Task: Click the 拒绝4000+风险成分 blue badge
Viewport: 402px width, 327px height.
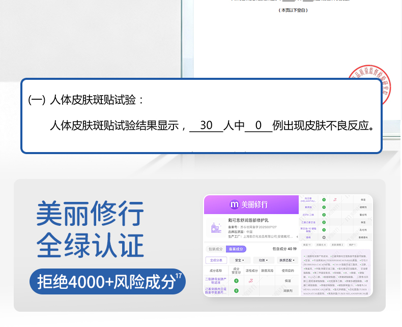Action: tap(107, 281)
